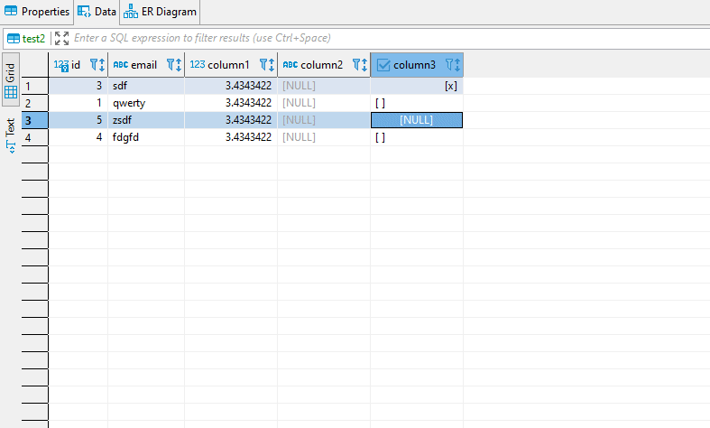Click the email cell 'zsdf'
710x428 pixels.
[146, 120]
